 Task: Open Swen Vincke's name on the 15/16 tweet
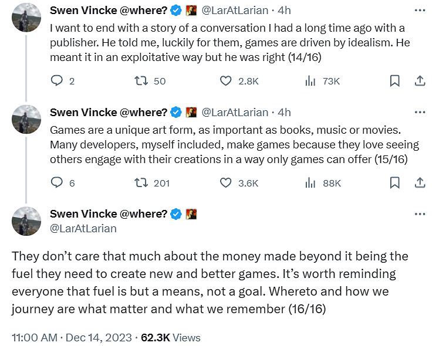[x=109, y=112]
